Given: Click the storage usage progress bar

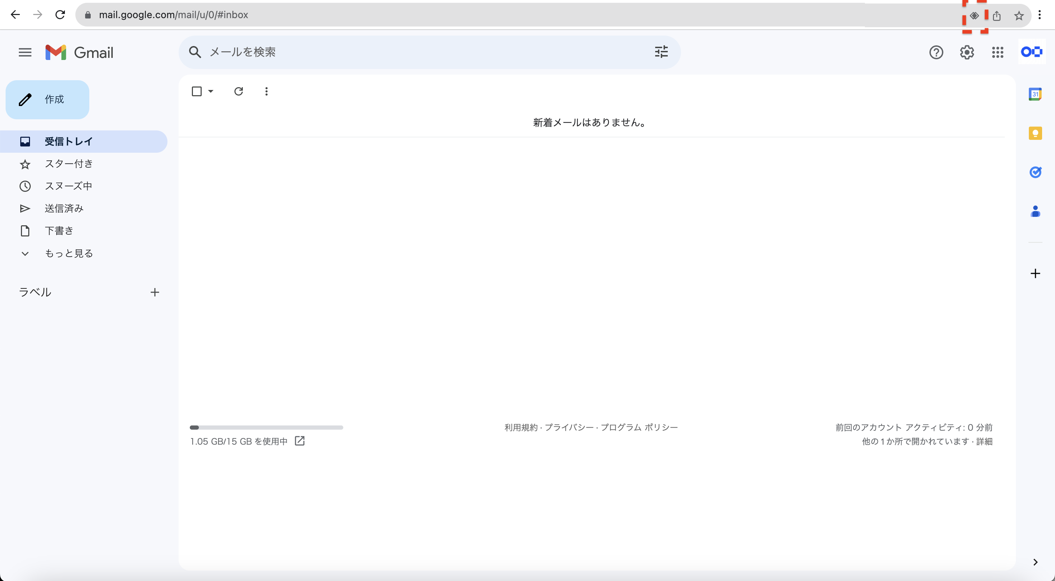Looking at the screenshot, I should tap(266, 428).
